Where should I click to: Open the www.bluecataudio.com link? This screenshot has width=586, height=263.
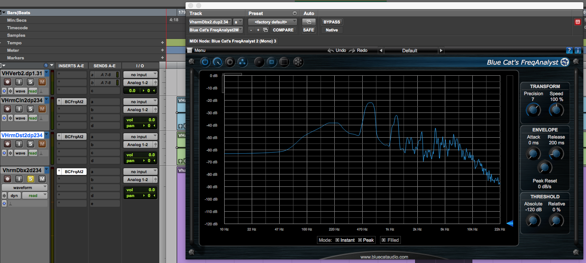pos(384,257)
